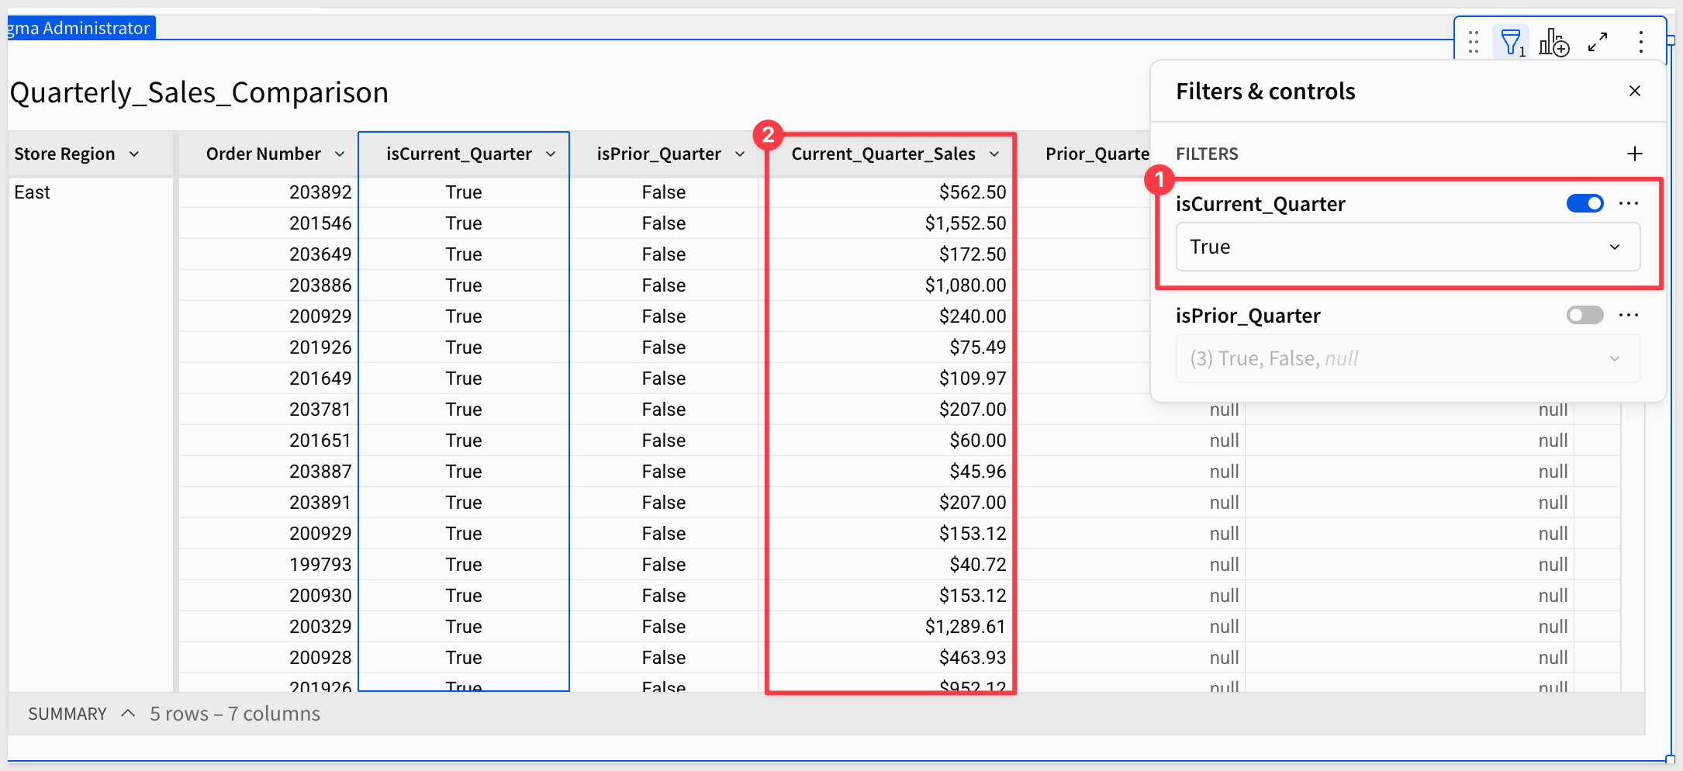The image size is (1683, 771).
Task: Open more options for isCurrent_Quarter filter
Action: tap(1629, 203)
